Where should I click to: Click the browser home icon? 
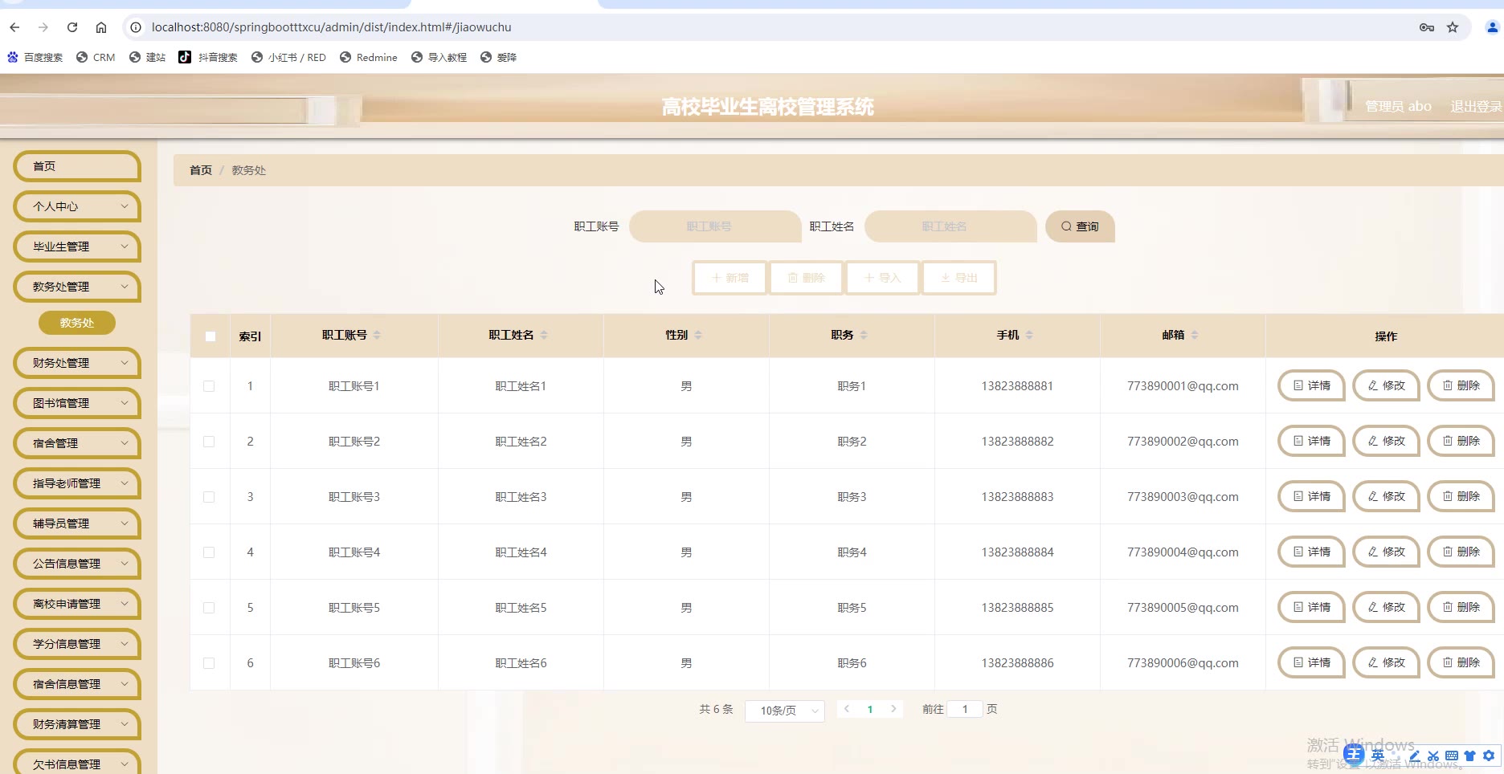point(101,27)
